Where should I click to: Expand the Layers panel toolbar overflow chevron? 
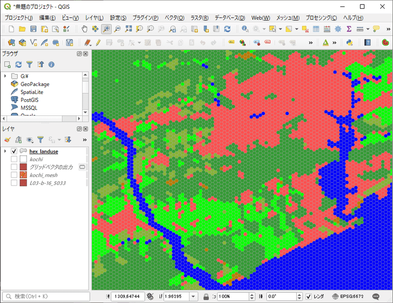(84, 139)
